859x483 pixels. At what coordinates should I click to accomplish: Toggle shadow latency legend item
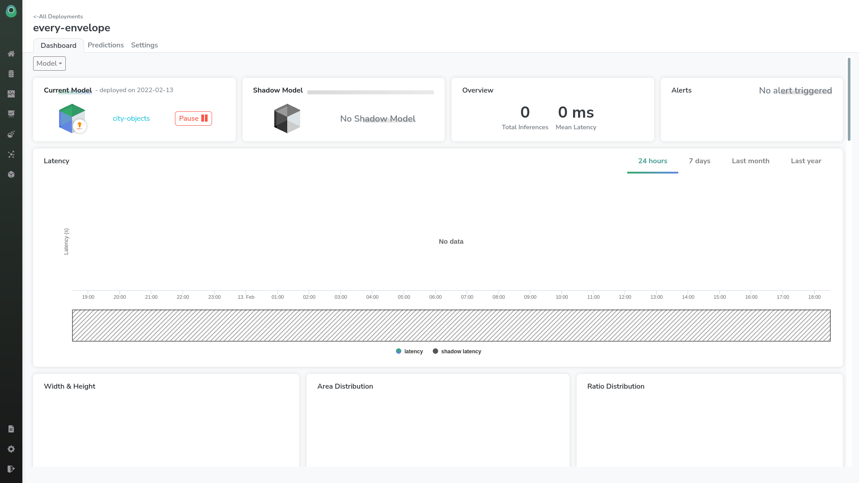[x=457, y=352]
